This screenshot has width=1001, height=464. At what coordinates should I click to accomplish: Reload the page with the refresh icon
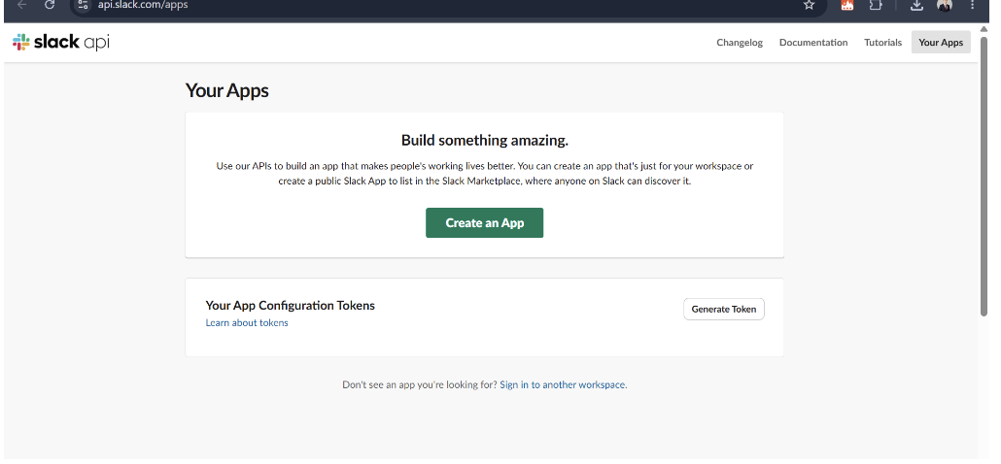click(50, 5)
